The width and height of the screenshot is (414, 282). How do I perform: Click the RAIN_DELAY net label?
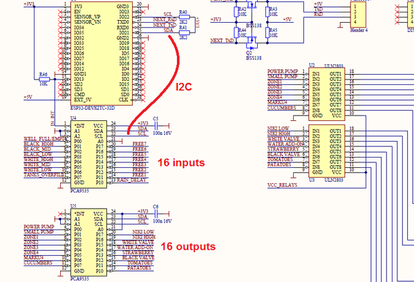coord(131,180)
